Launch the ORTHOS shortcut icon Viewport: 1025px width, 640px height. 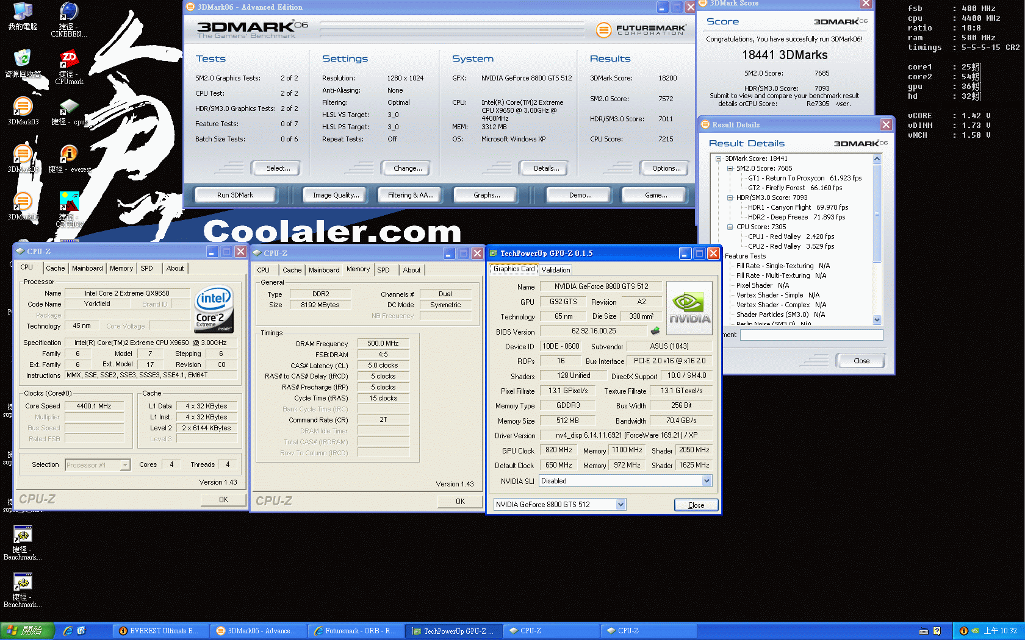tap(69, 210)
